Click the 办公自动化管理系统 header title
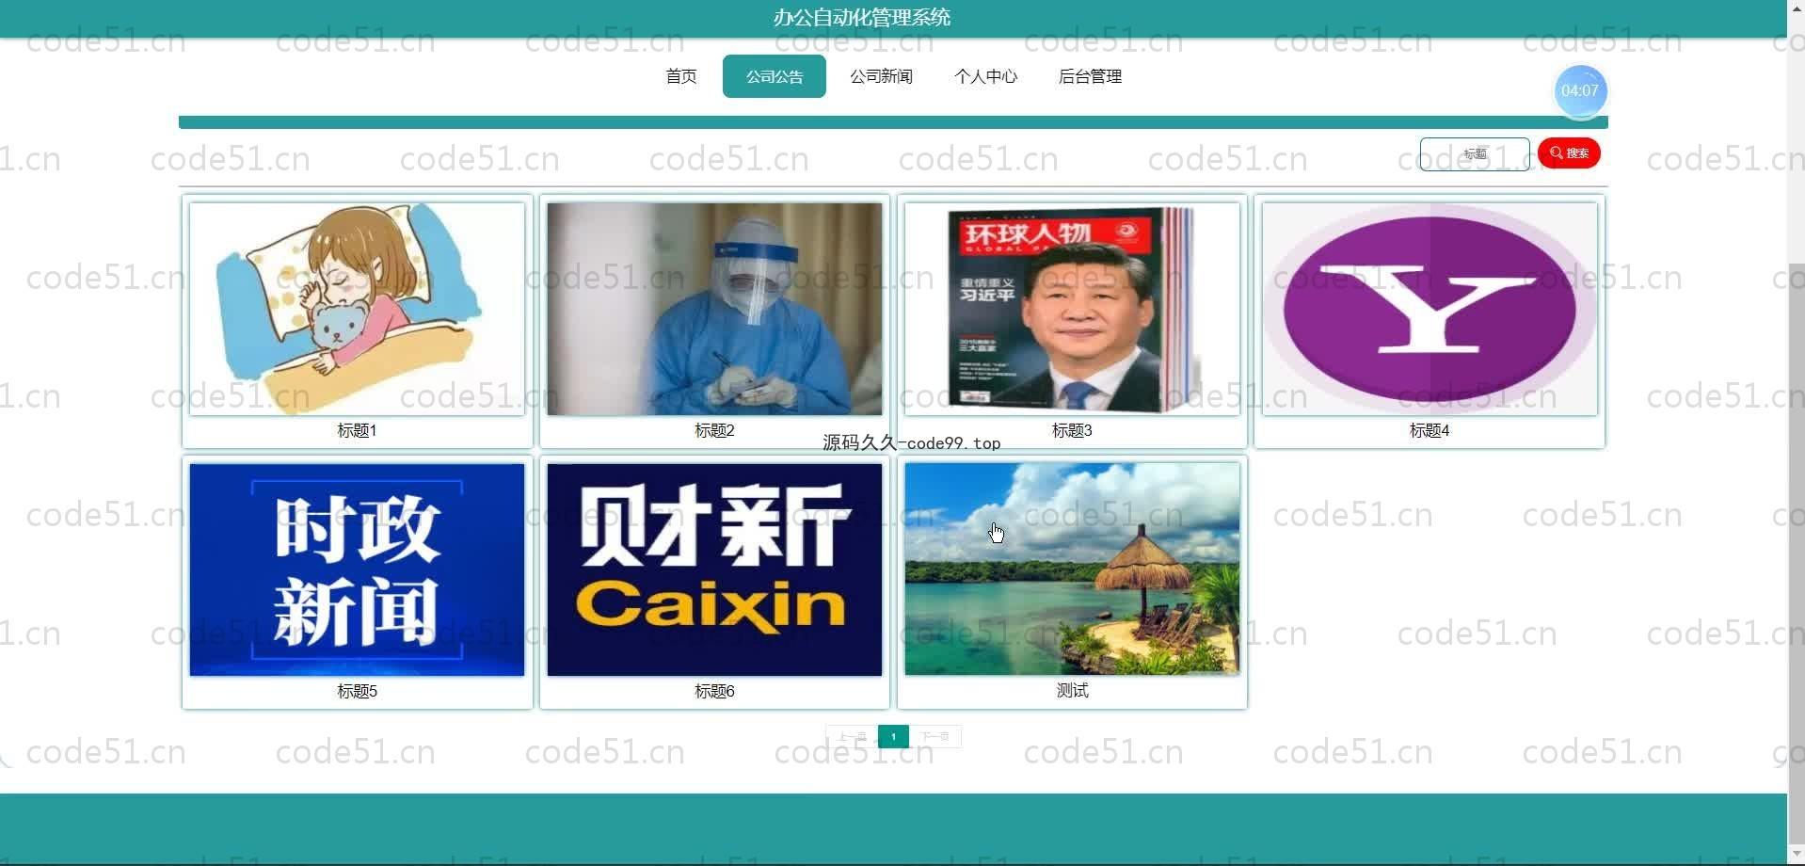This screenshot has width=1805, height=866. 862,17
